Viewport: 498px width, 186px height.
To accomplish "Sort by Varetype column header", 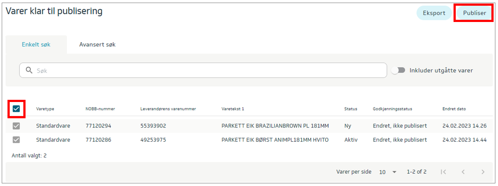I will click(x=45, y=109).
